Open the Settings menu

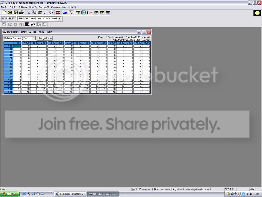tap(23, 7)
